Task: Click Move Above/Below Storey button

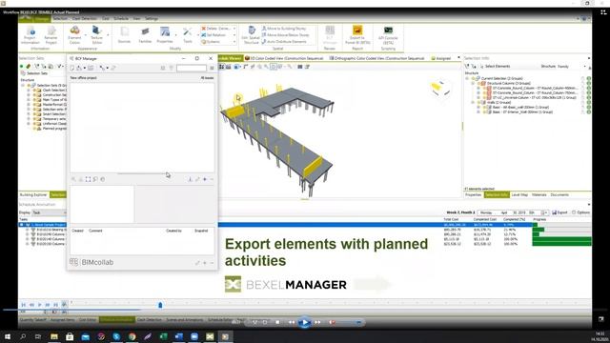Action: (286, 35)
